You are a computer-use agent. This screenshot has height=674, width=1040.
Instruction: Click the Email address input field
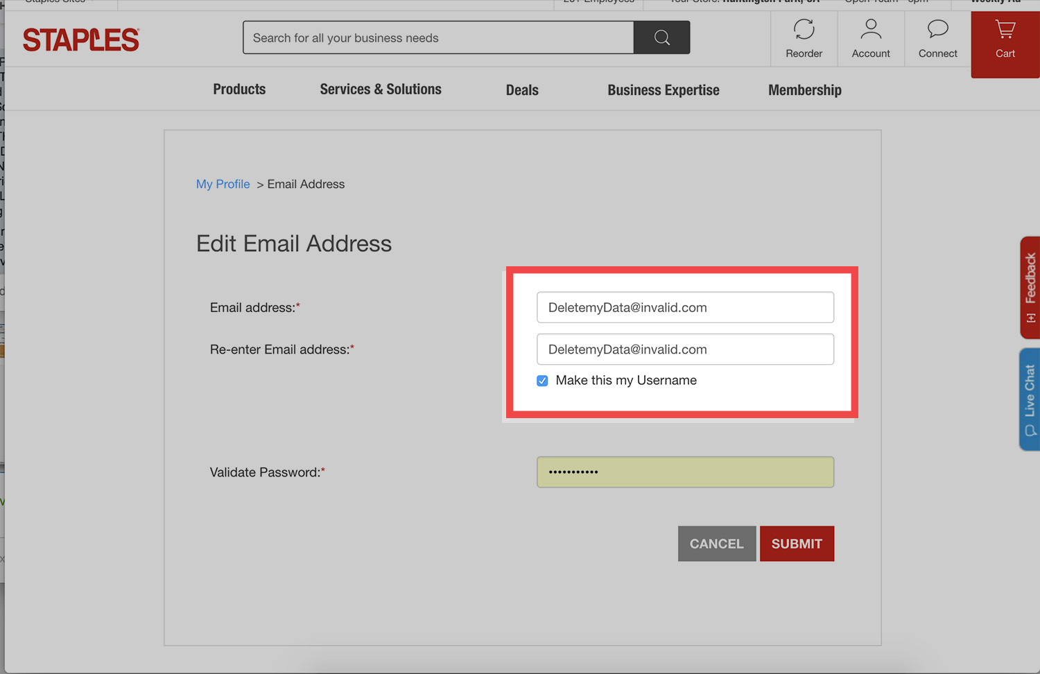[685, 307]
